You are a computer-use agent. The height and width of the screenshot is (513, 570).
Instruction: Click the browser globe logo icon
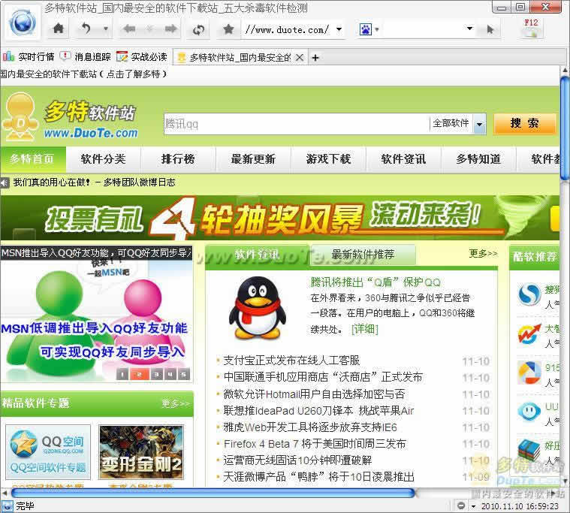(23, 23)
